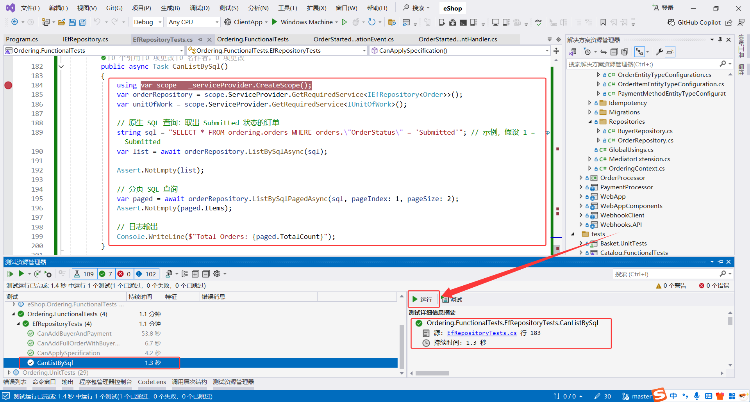Viewport: 750px width, 402px height.
Task: Toggle the bookmark icon in the toolbar
Action: [603, 22]
